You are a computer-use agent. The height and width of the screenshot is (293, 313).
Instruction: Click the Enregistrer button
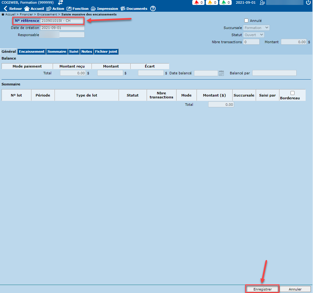click(x=262, y=289)
